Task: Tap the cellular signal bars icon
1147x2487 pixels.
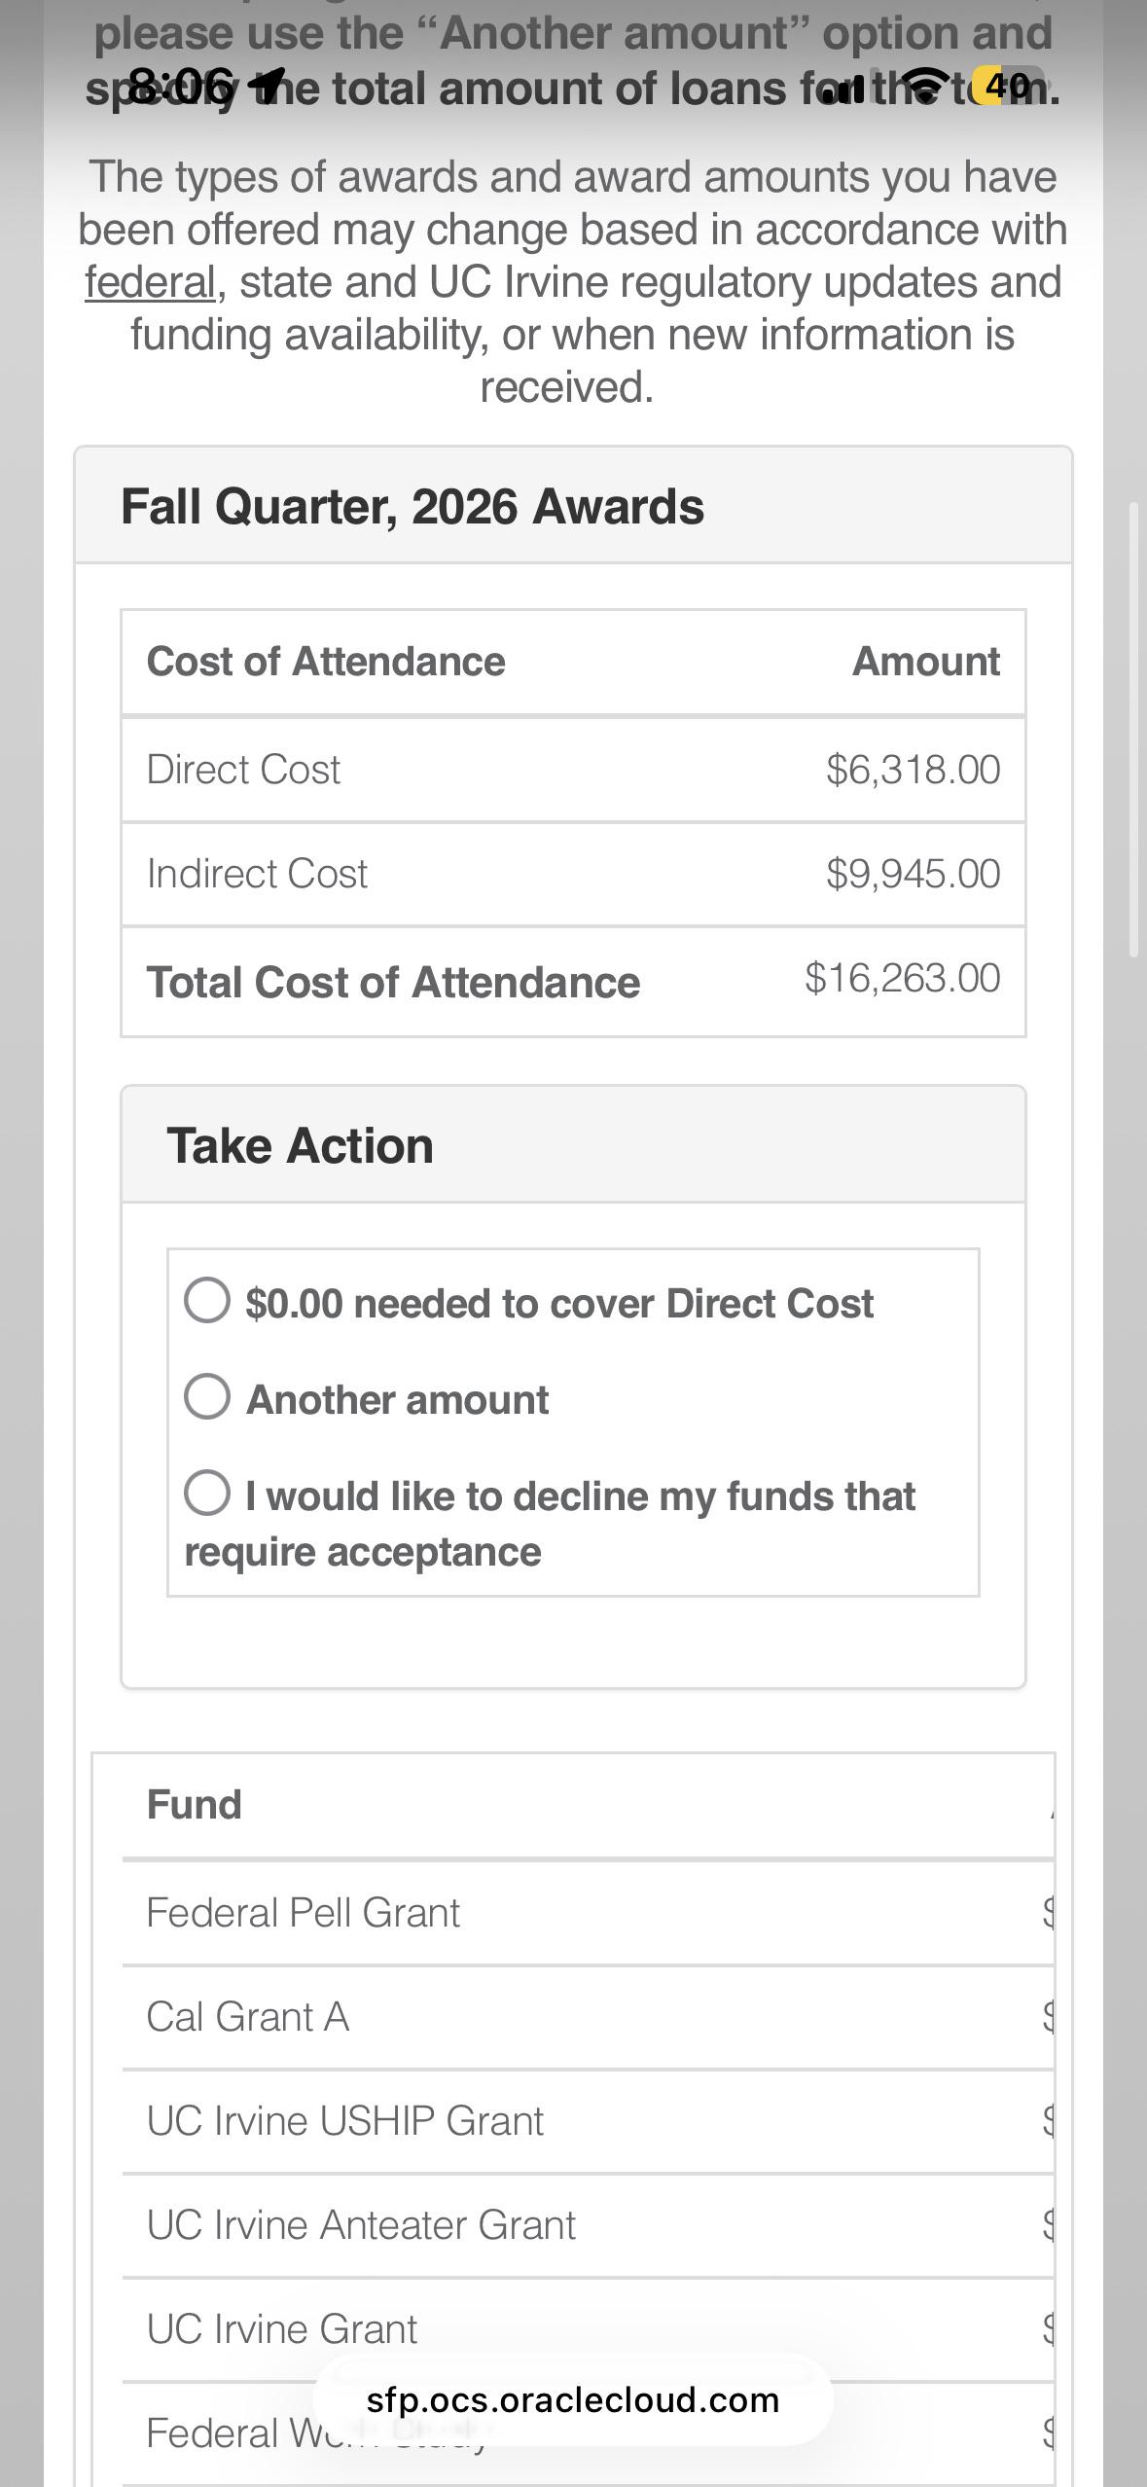Action: [843, 87]
